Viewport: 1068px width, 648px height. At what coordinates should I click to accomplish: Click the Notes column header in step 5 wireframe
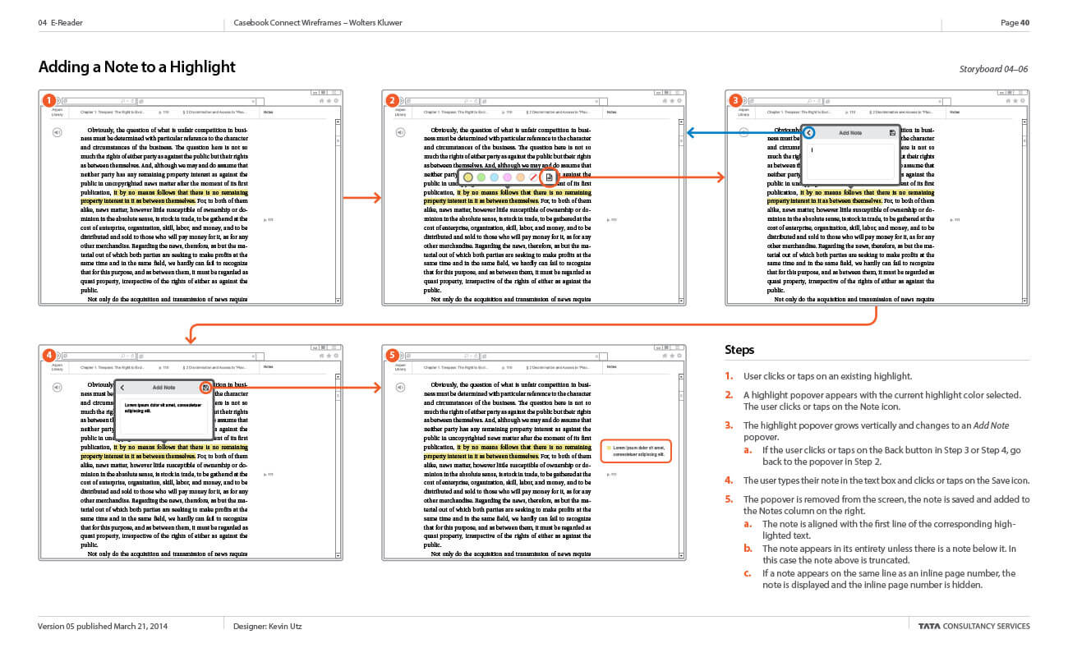[x=611, y=366]
